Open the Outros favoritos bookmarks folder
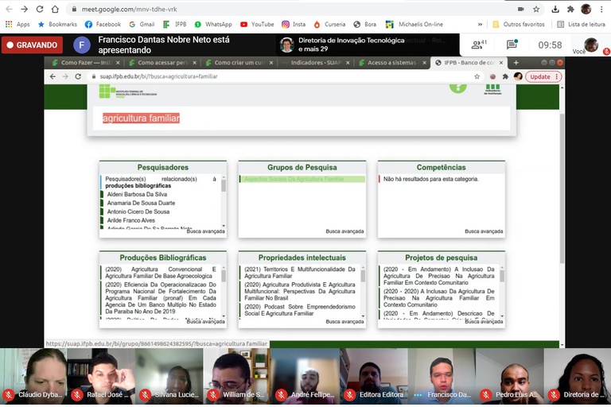This screenshot has width=611, height=407. pos(518,25)
